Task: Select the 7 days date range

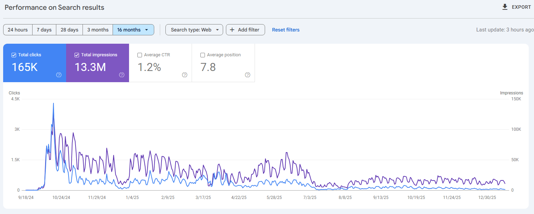Action: [44, 30]
